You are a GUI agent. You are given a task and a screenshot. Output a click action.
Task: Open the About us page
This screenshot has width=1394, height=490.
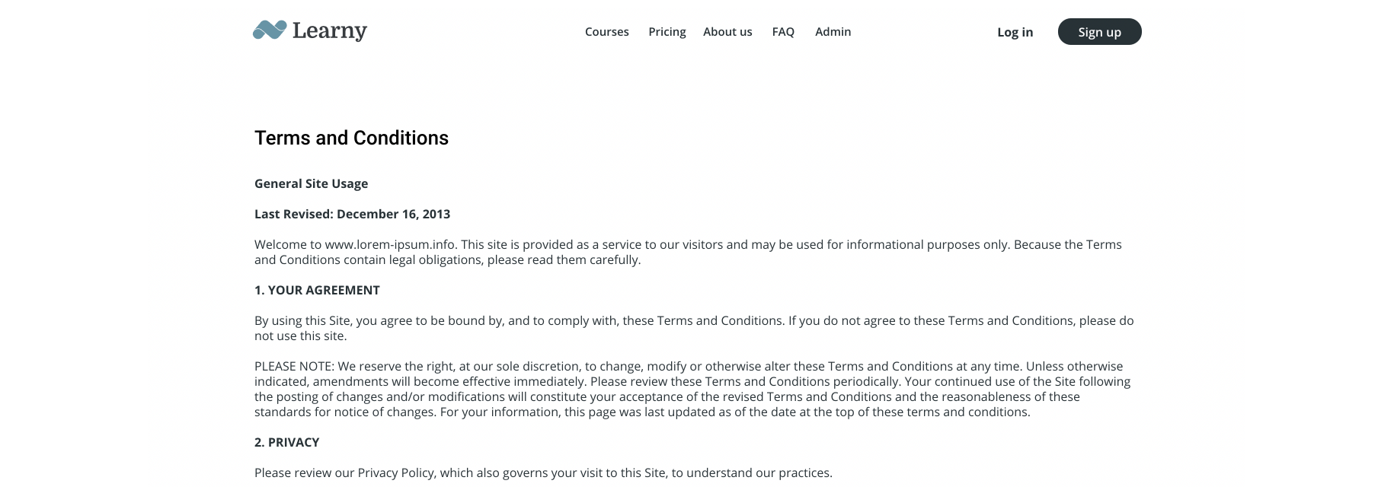(727, 32)
